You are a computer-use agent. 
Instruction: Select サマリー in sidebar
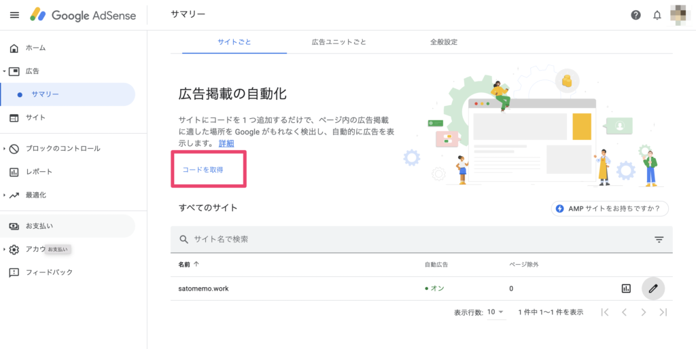(67, 94)
